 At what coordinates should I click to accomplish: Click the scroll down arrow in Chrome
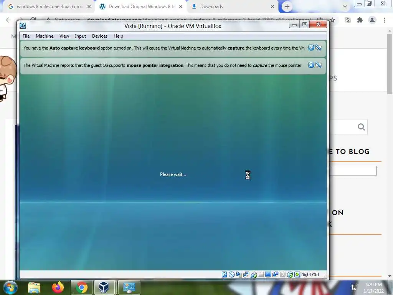pyautogui.click(x=390, y=276)
